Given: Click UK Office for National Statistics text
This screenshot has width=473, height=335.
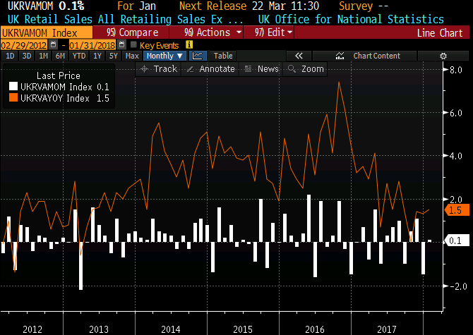Looking at the screenshot, I should click(351, 19).
